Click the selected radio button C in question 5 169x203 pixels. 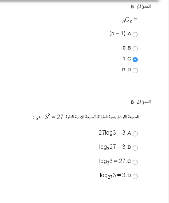135,60
